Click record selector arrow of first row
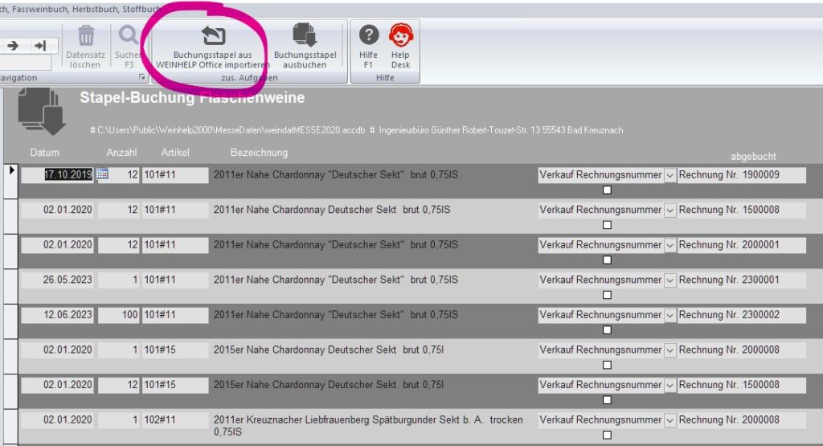Screen dimensions: 823x446 [x=11, y=170]
